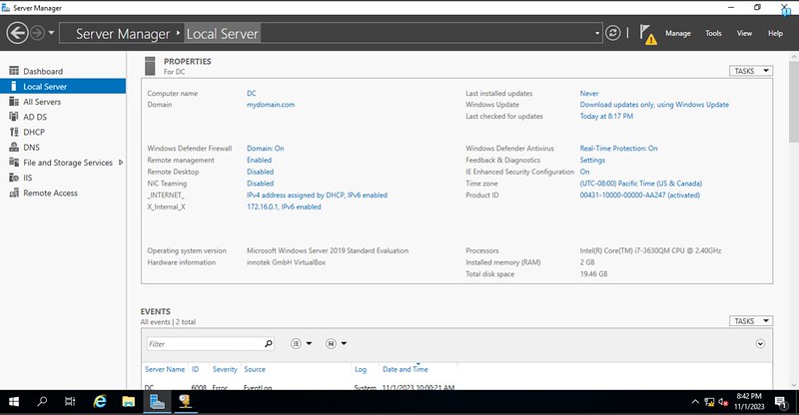Click the main pane vertical scrollbar
This screenshot has width=799, height=415.
tap(793, 102)
